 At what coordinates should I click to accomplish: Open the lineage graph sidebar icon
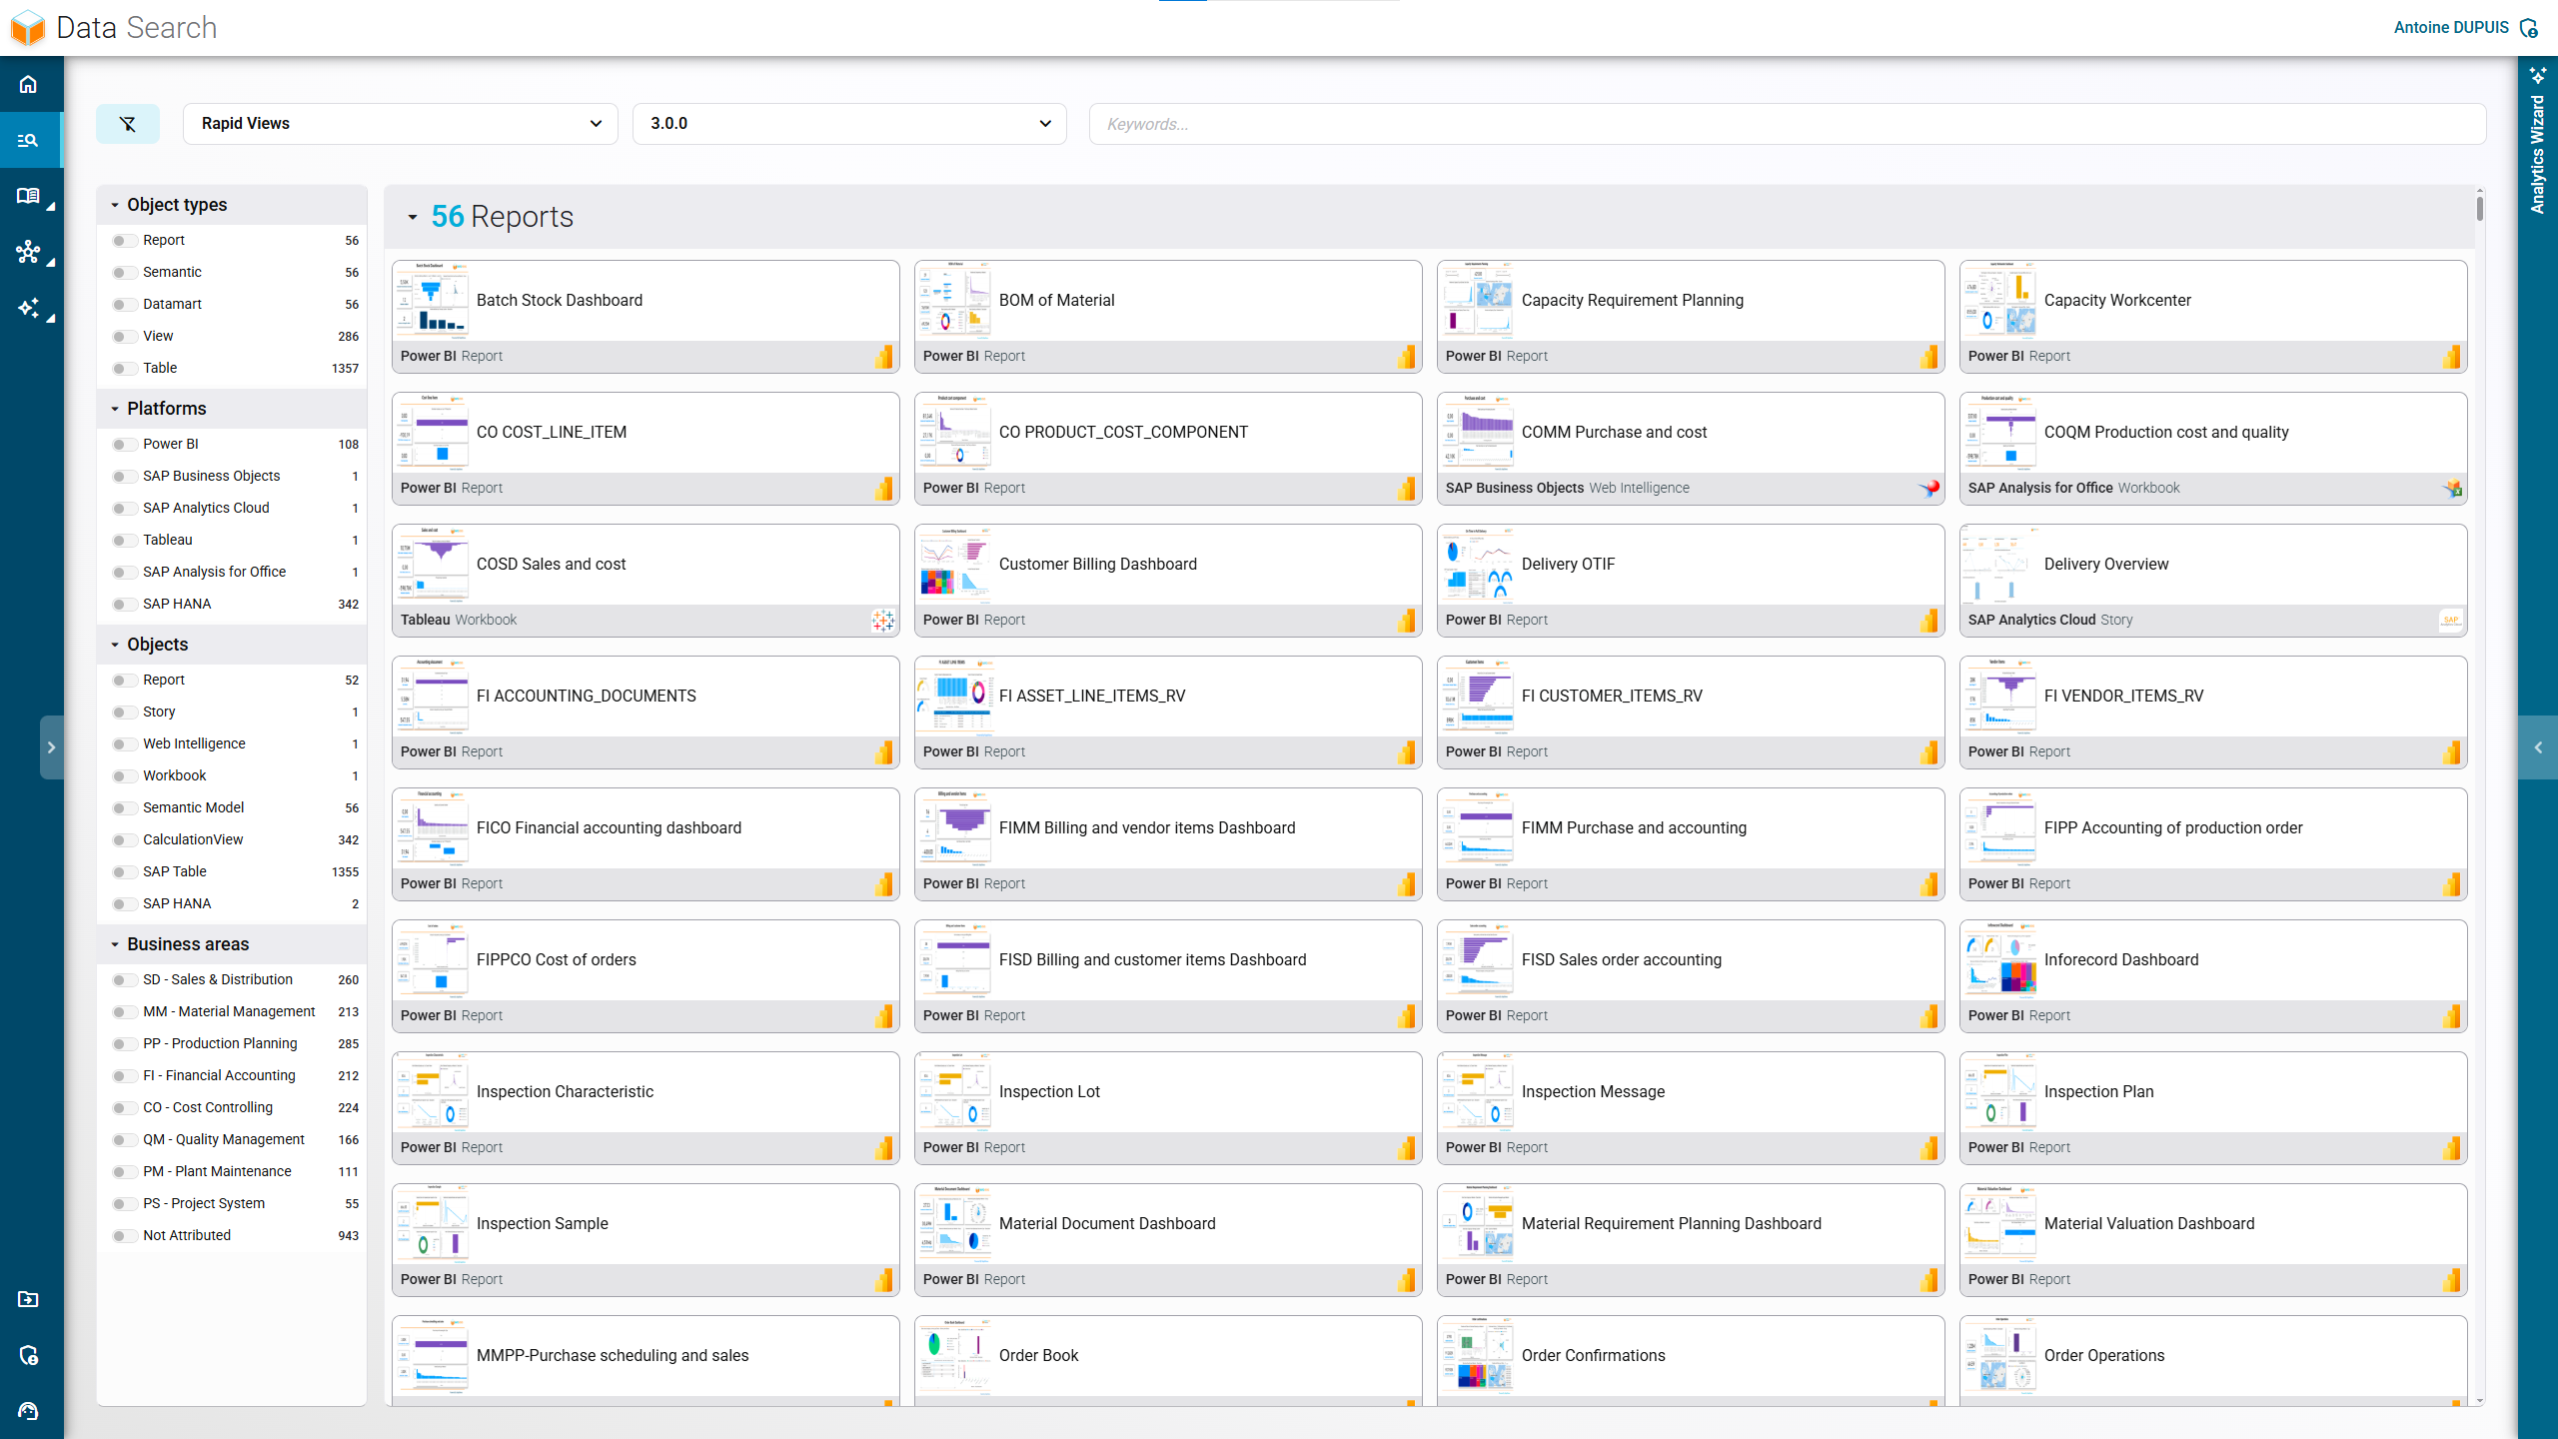pyautogui.click(x=28, y=252)
